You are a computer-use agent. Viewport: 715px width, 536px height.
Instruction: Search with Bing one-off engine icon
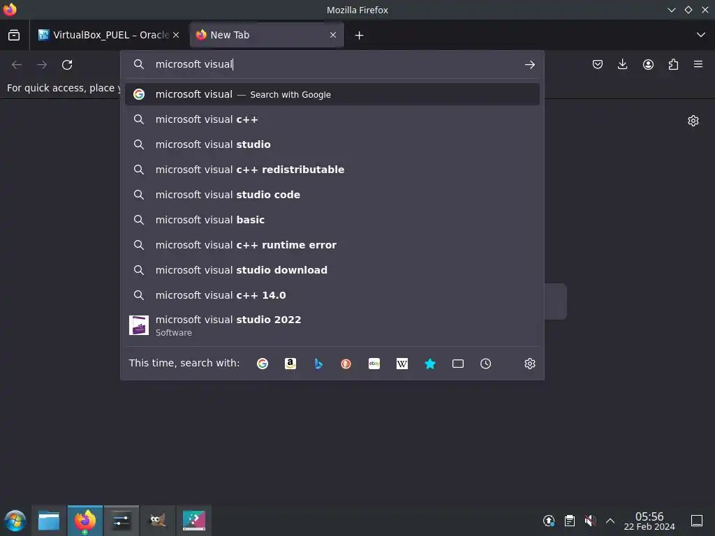318,364
